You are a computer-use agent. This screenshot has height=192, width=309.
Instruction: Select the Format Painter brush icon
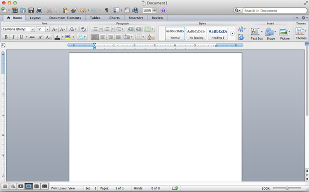74,10
